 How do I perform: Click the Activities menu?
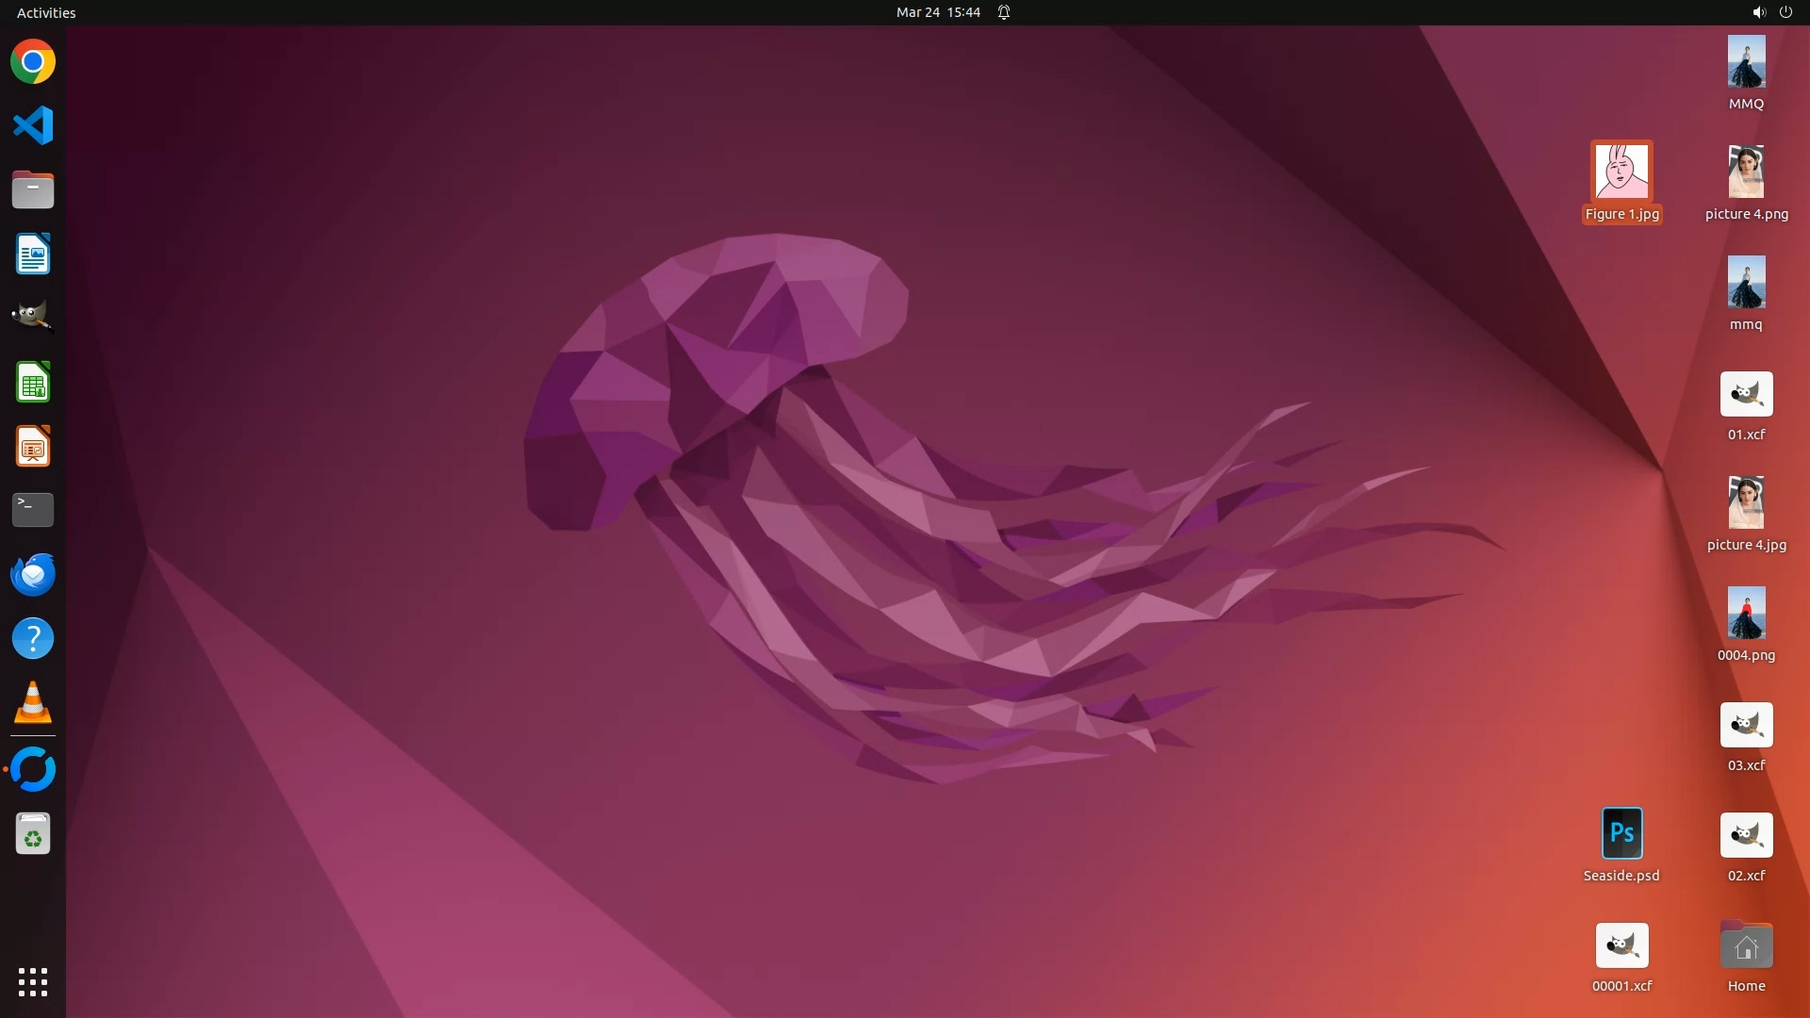[x=46, y=12]
